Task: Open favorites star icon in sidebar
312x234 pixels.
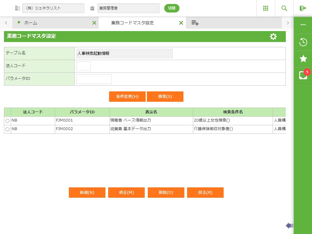Action: [303, 59]
